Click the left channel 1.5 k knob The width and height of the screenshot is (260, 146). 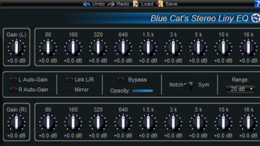tap(148, 48)
